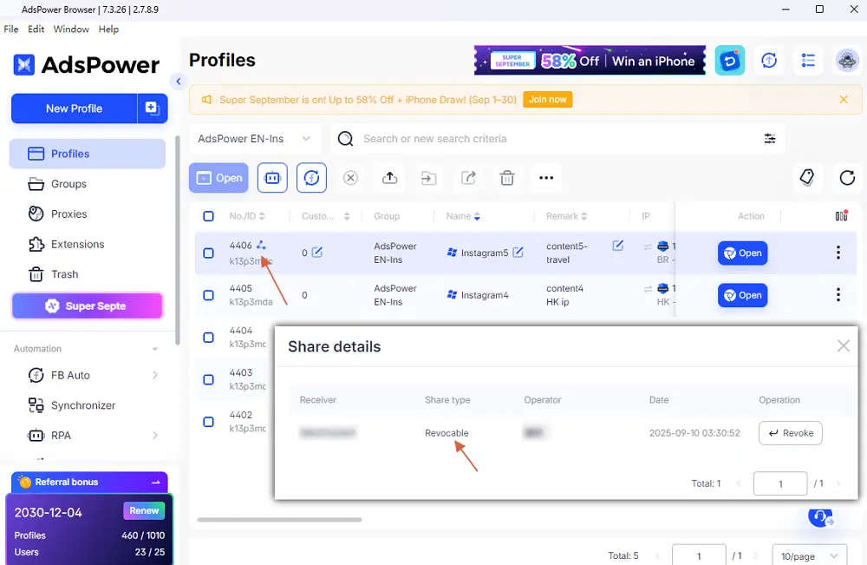Open the Edit menu
The image size is (867, 565).
click(x=36, y=29)
